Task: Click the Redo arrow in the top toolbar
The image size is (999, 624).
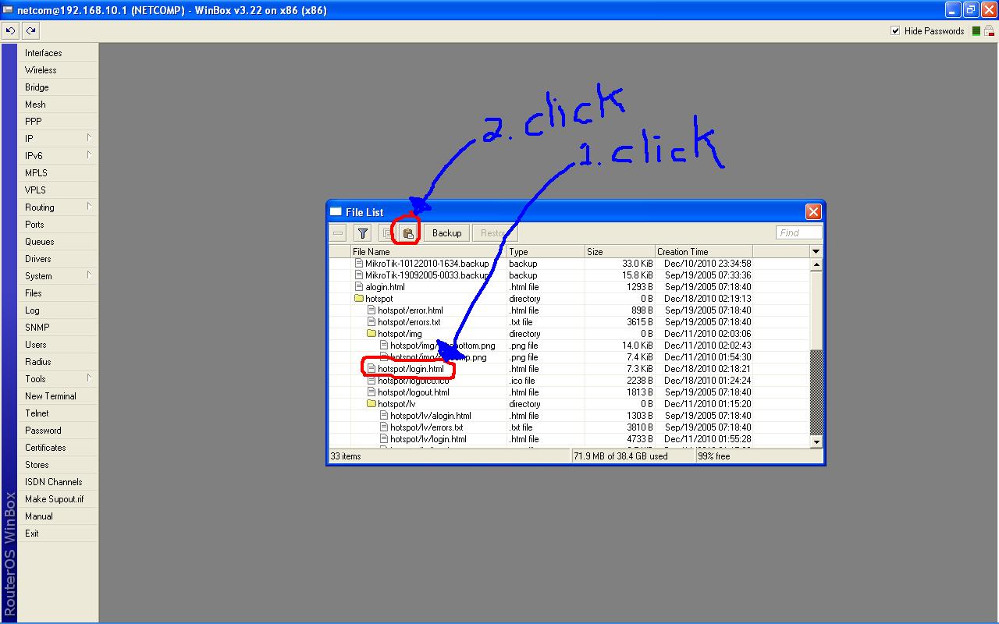Action: pyautogui.click(x=30, y=30)
